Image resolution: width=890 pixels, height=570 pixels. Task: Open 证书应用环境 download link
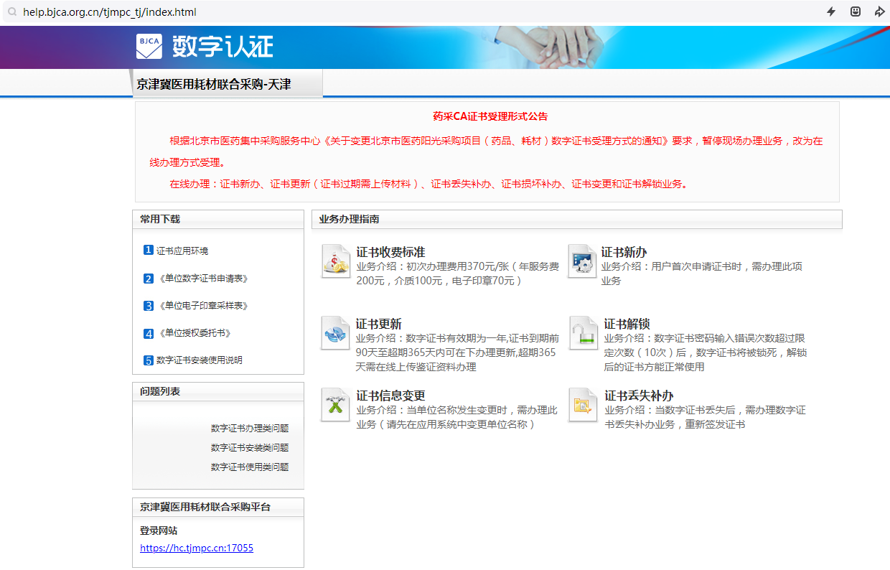[182, 251]
